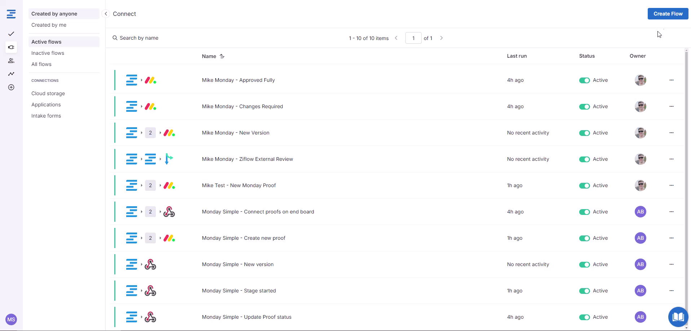Open Cloud storage connections
Viewport: 691px width, 331px height.
(48, 93)
